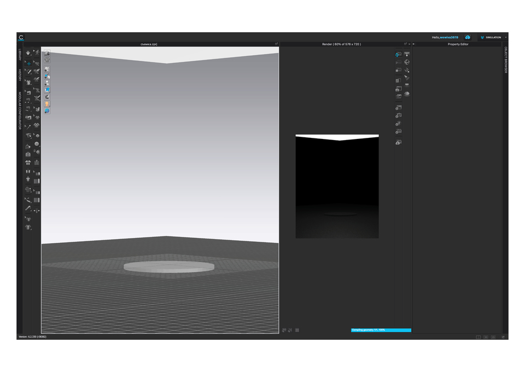The image size is (525, 372).
Task: Click the Version 6.2.330 status text
Action: pos(32,337)
